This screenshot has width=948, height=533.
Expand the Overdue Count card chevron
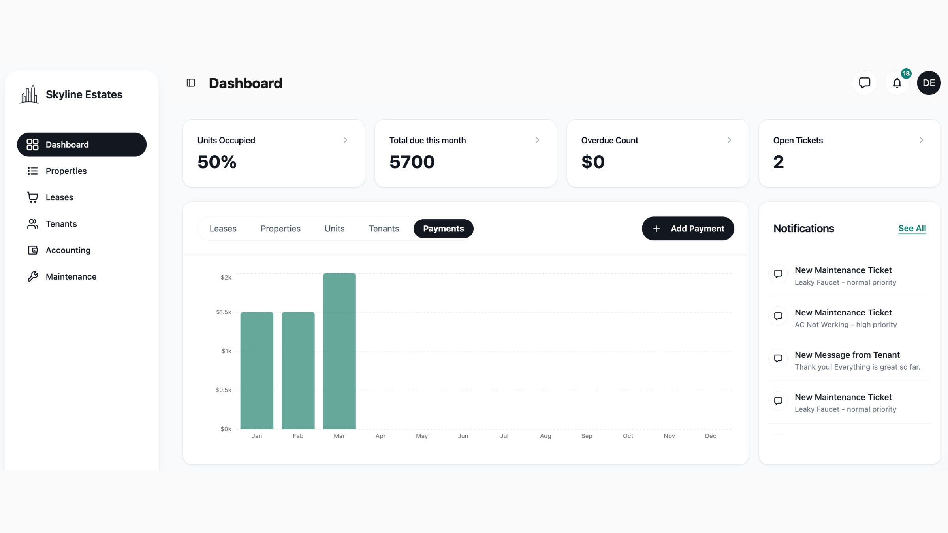pyautogui.click(x=729, y=140)
